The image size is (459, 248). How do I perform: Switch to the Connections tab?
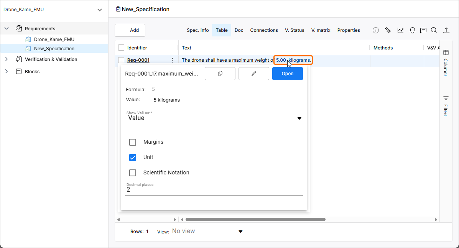tap(264, 30)
